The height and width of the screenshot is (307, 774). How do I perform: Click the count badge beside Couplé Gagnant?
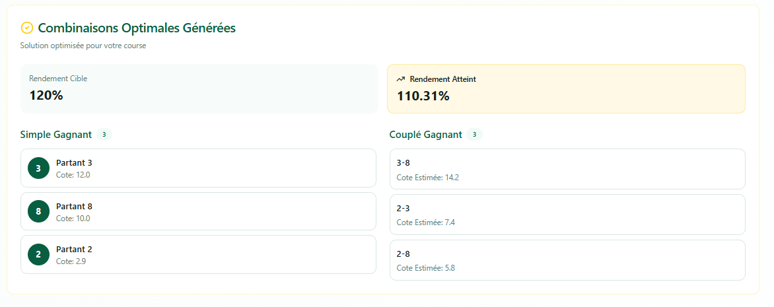click(474, 135)
